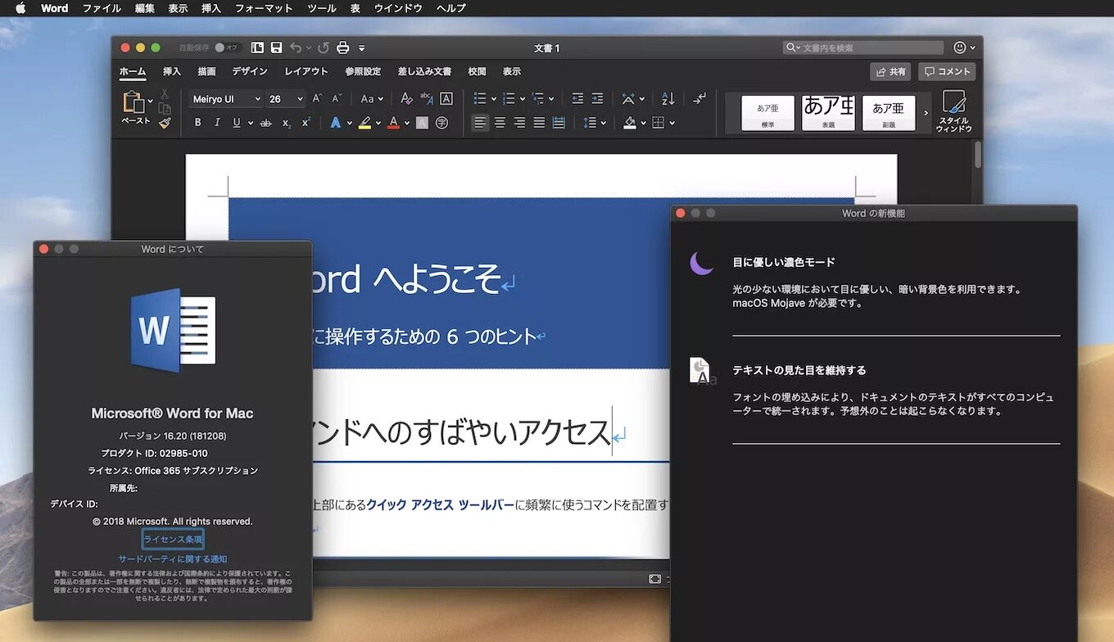Click the Cut scissors icon
Image resolution: width=1114 pixels, height=642 pixels.
(x=165, y=93)
